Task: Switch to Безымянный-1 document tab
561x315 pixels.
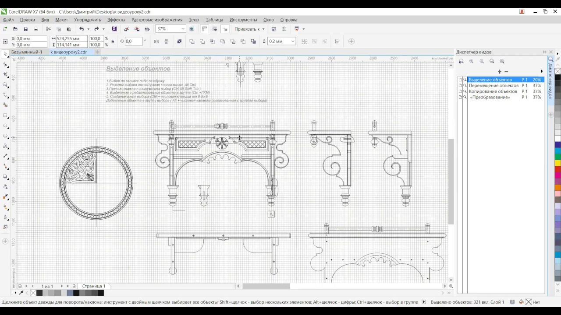Action: click(x=27, y=52)
